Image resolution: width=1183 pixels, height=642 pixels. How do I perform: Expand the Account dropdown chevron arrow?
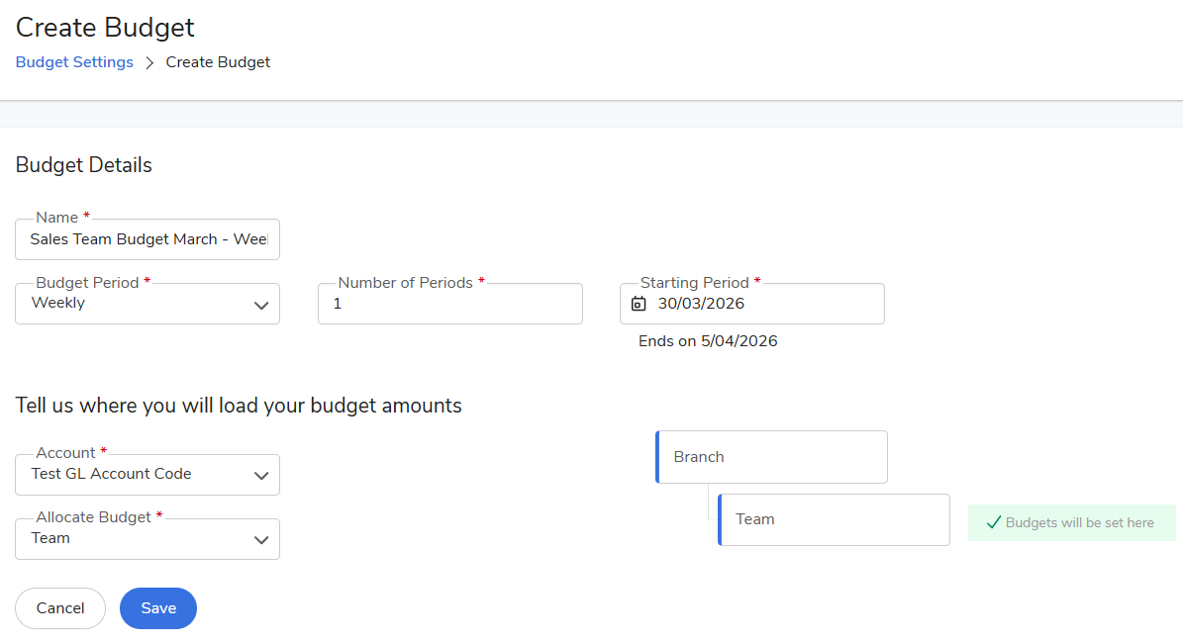[x=261, y=476]
